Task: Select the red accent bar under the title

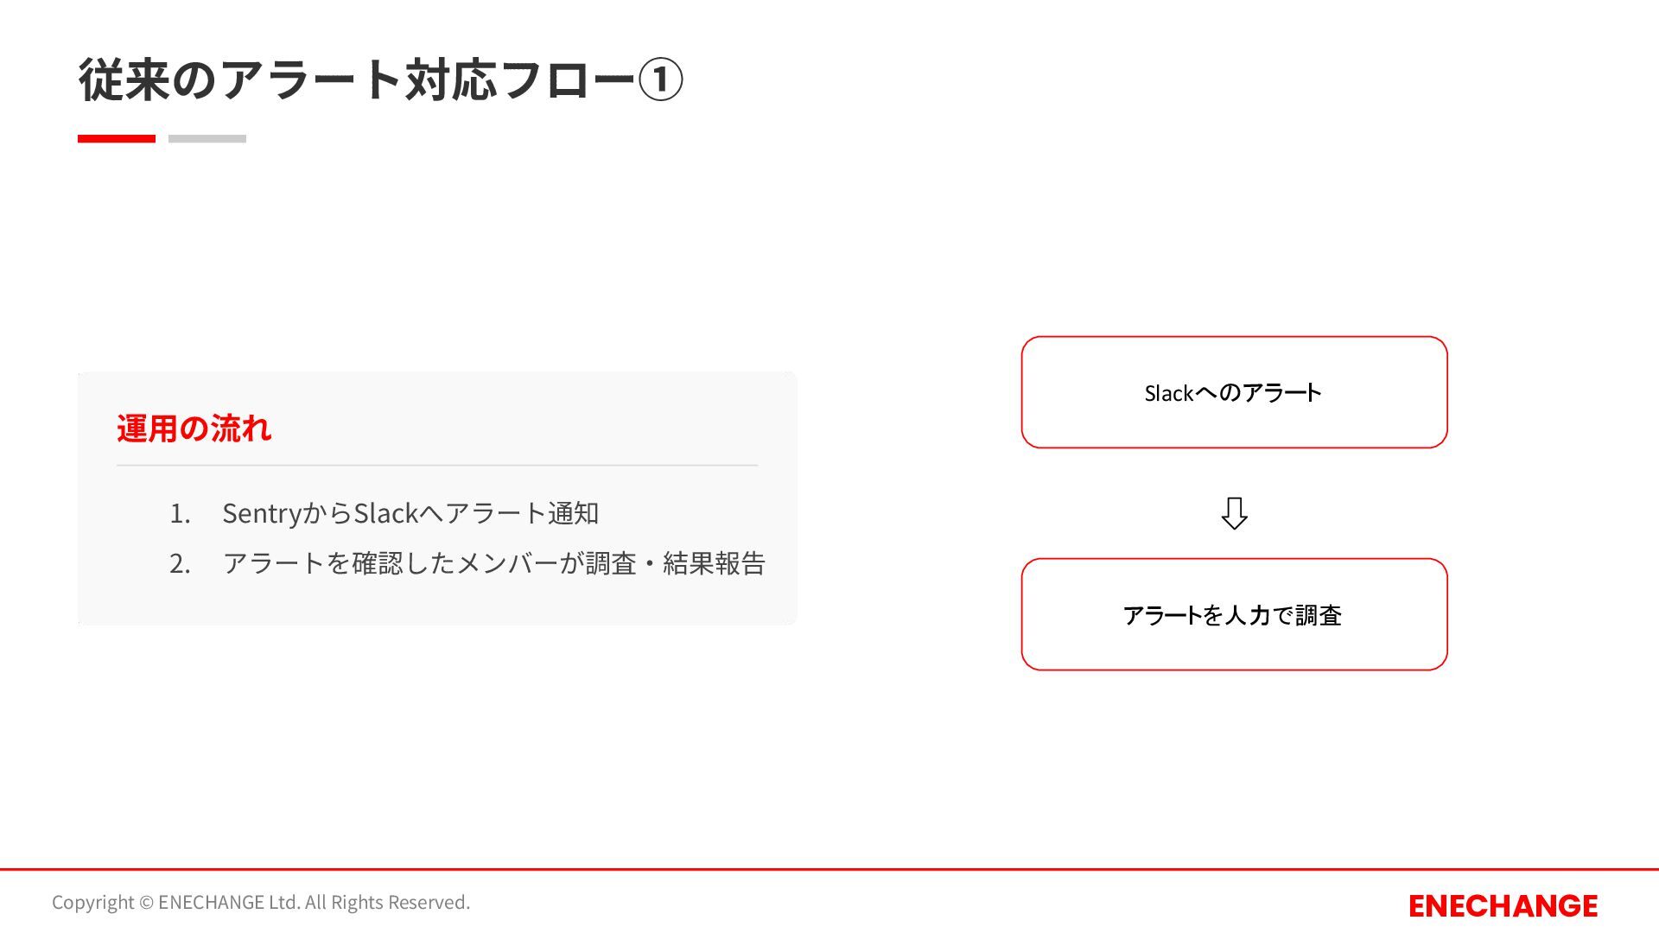Action: tap(117, 138)
